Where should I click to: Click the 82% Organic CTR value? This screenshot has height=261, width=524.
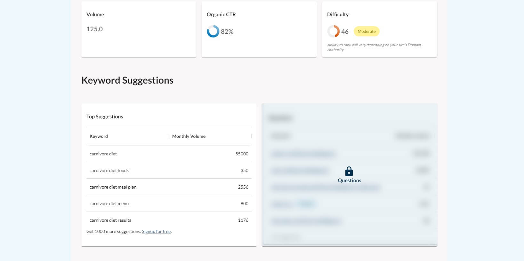227,32
